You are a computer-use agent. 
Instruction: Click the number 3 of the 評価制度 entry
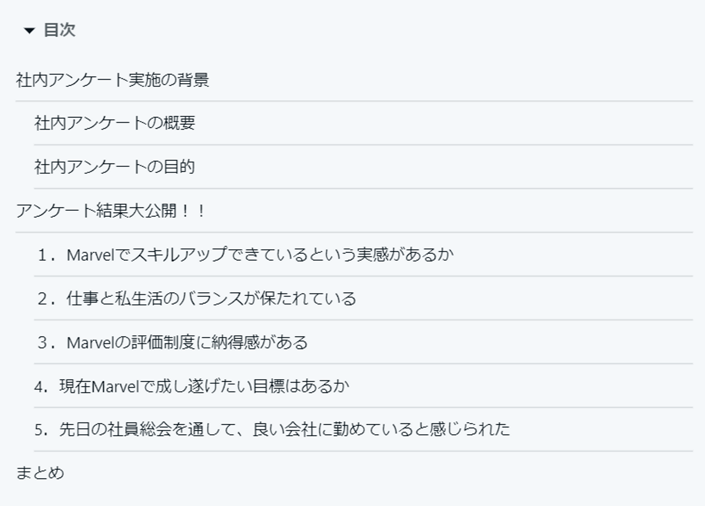click(43, 343)
